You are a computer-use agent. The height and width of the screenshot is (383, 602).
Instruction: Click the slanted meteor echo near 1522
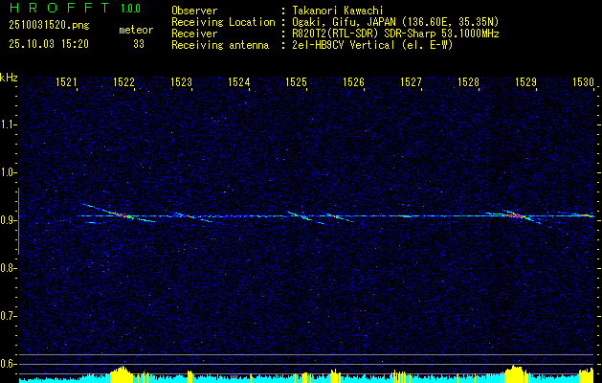pyautogui.click(x=117, y=214)
